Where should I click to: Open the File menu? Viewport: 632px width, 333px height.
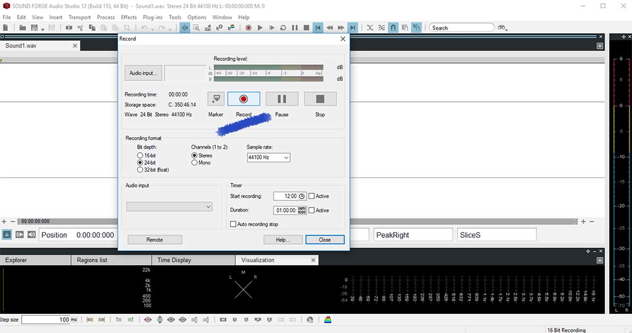click(7, 17)
